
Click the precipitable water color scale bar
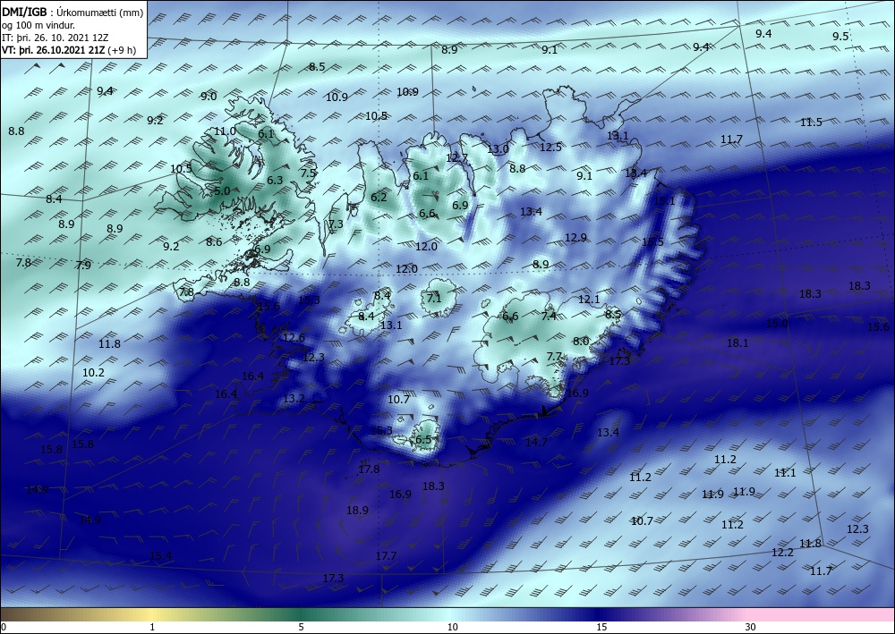[447, 614]
